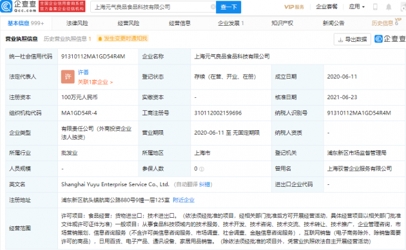Switch to the 经营风险 tab
This screenshot has width=406, height=250.
(x=128, y=23)
